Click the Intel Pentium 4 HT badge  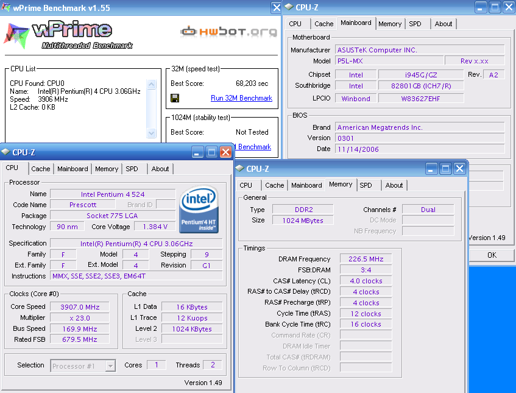click(x=199, y=210)
